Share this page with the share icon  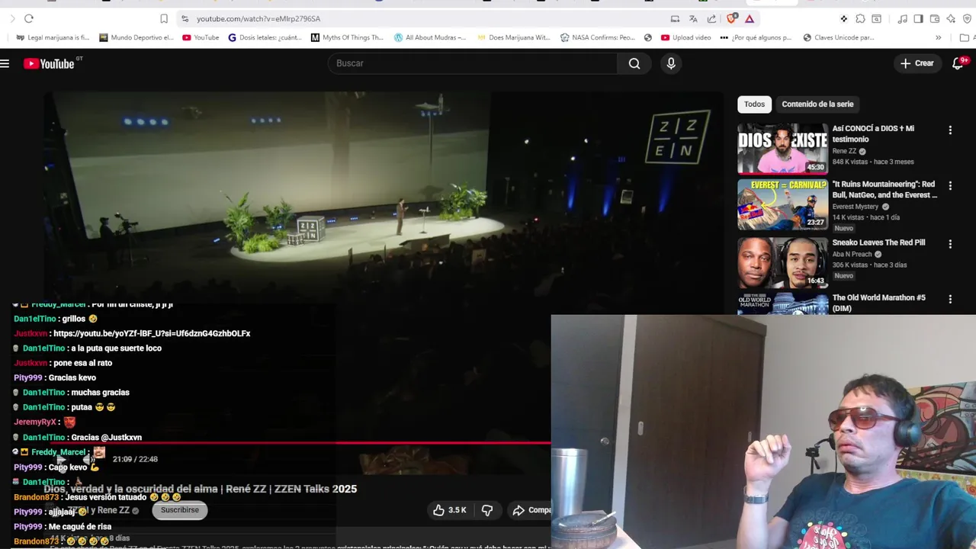click(711, 18)
